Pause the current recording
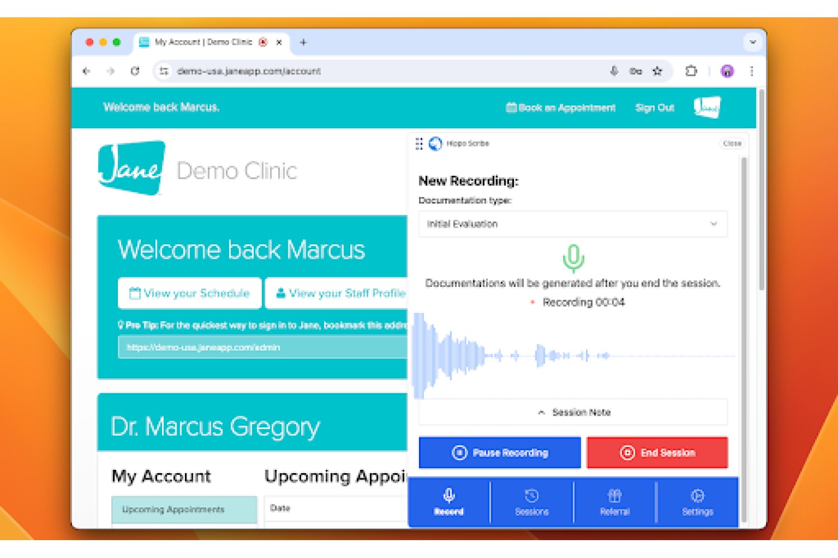 click(500, 453)
